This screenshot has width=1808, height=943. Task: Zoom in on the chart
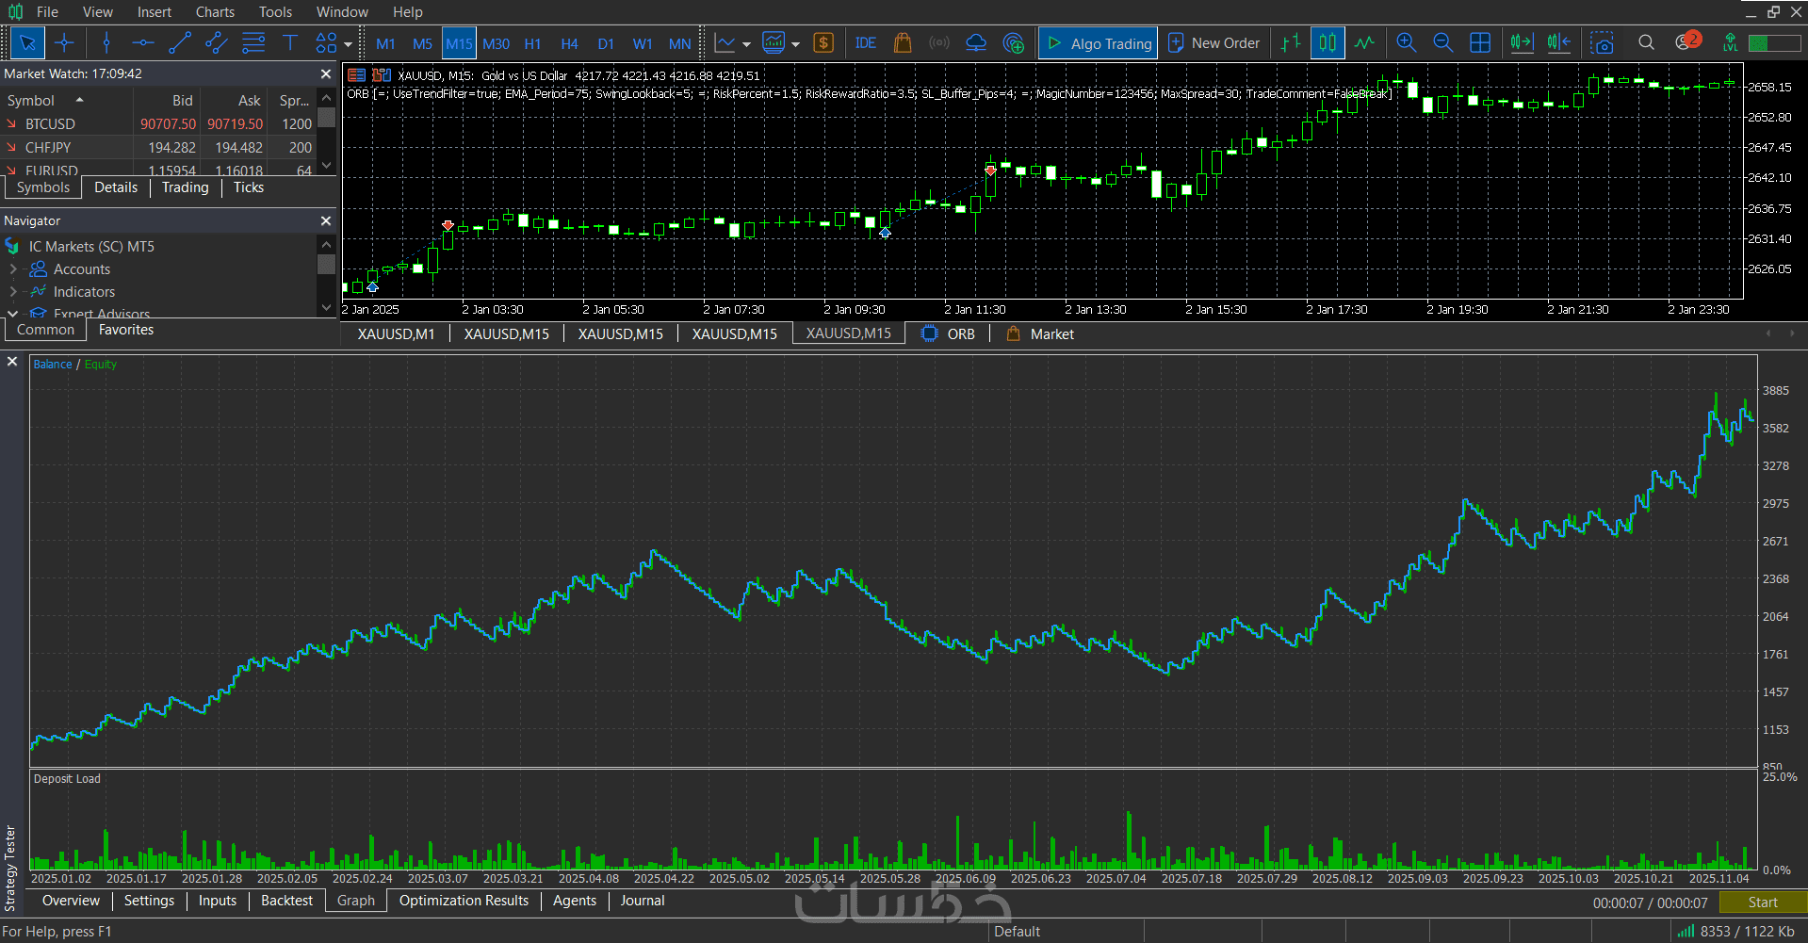[1407, 42]
